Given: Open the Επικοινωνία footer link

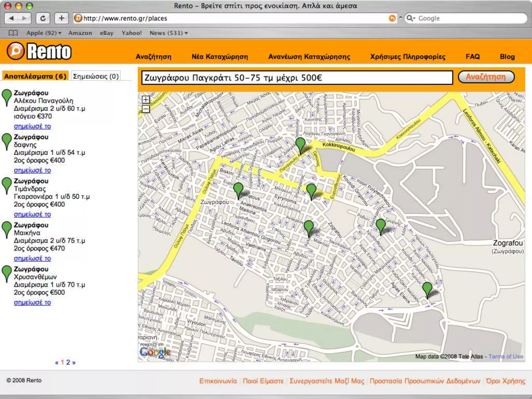Looking at the screenshot, I should coord(218,381).
